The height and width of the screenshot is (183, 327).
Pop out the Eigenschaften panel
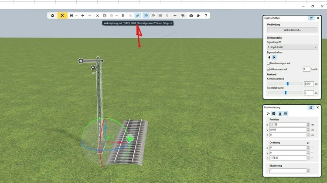[x=311, y=18]
